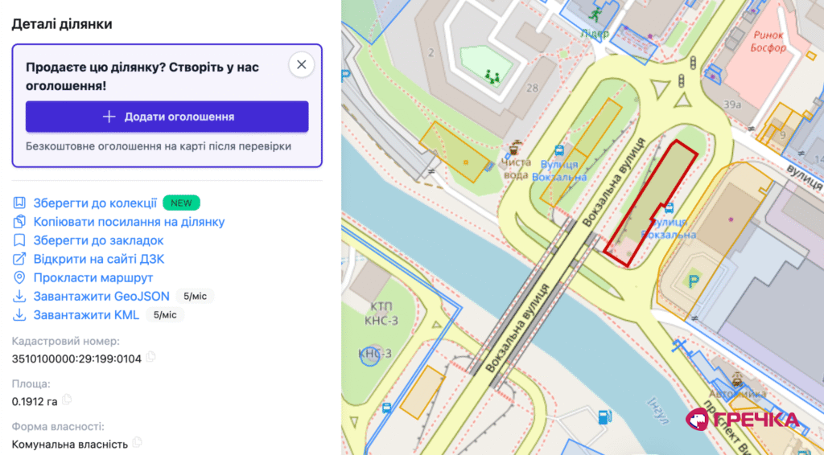Click bookmark icon for Зберегти до закладок
The height and width of the screenshot is (455, 824).
click(x=19, y=240)
